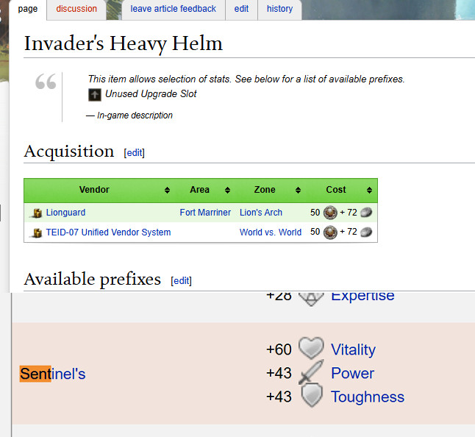Click the Vitality heart icon
The height and width of the screenshot is (437, 475).
point(311,348)
